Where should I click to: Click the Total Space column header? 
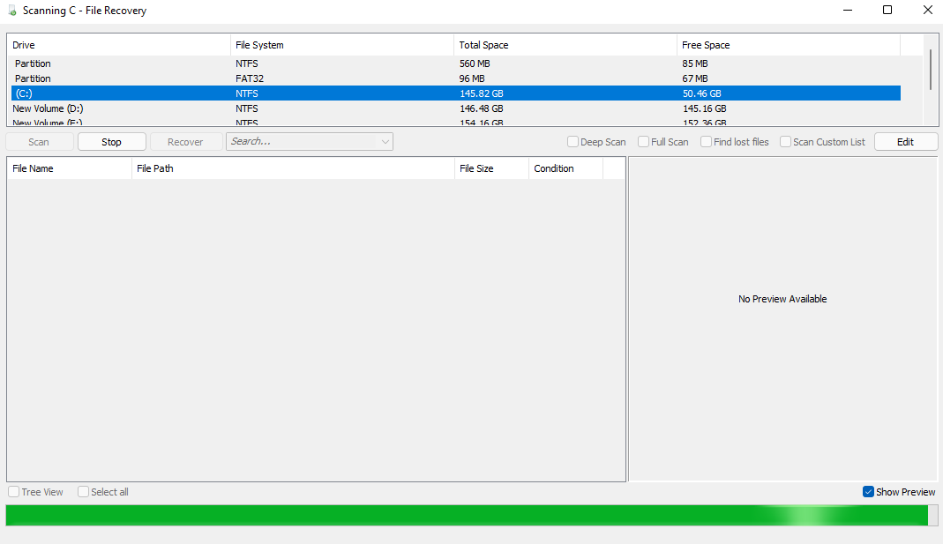(565, 45)
